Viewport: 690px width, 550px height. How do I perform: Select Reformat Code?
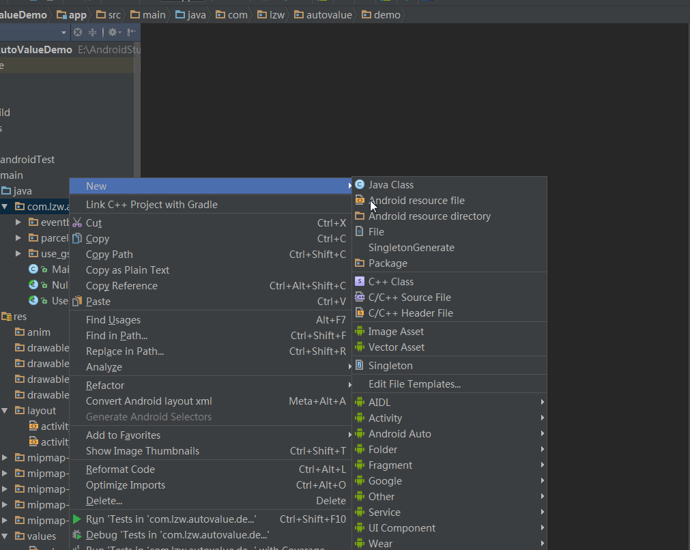tap(211, 469)
